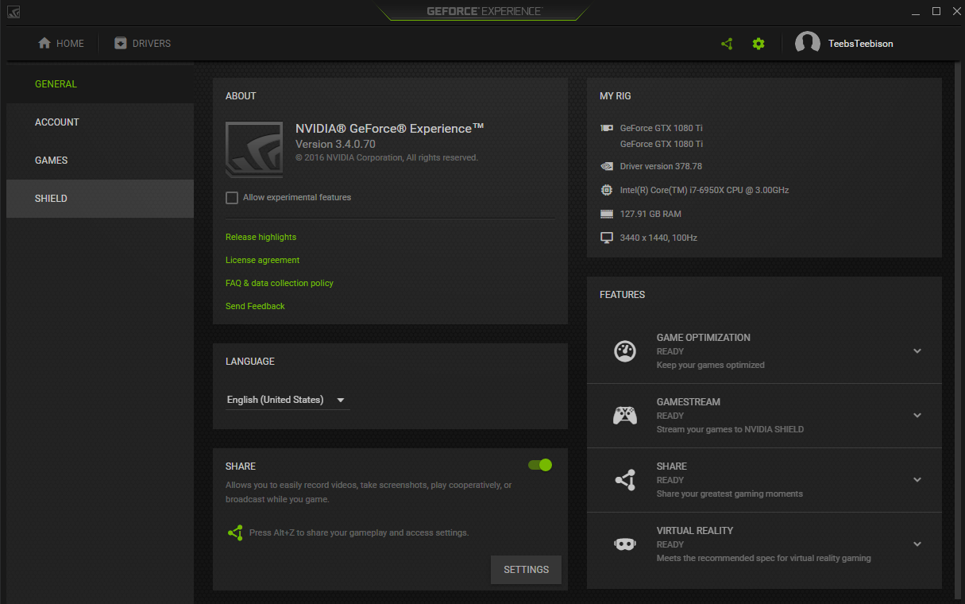
Task: Open settings via the green gear icon
Action: [x=758, y=44]
